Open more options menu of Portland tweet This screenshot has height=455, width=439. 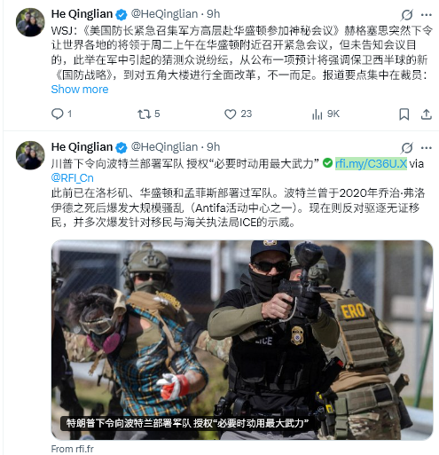(x=427, y=148)
